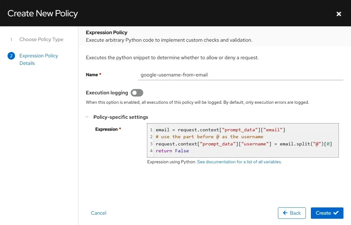This screenshot has height=225, width=351.
Task: Click line number 1 in editor gutter
Action: pos(151,130)
